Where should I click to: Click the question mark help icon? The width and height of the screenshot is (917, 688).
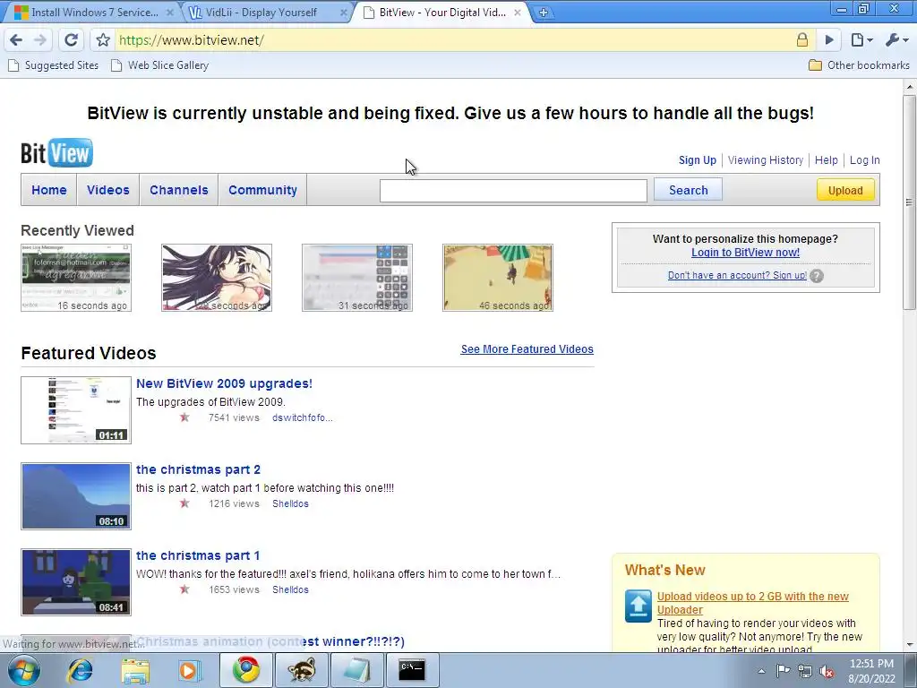click(x=817, y=276)
